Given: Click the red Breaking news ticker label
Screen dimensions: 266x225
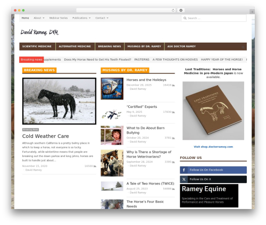Looking at the screenshot, I should pos(31,60).
